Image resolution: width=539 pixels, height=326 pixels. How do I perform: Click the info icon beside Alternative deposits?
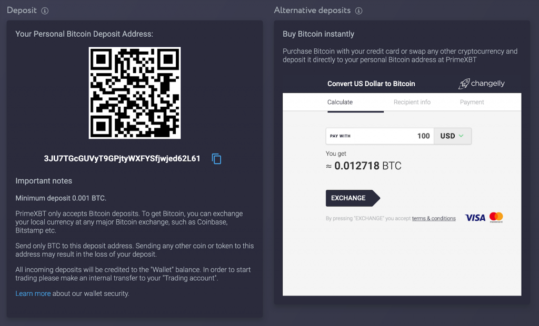click(358, 11)
